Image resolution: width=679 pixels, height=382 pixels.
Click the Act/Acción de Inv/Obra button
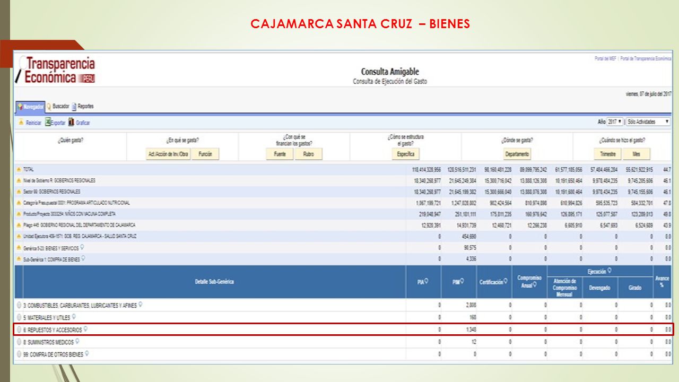click(167, 154)
